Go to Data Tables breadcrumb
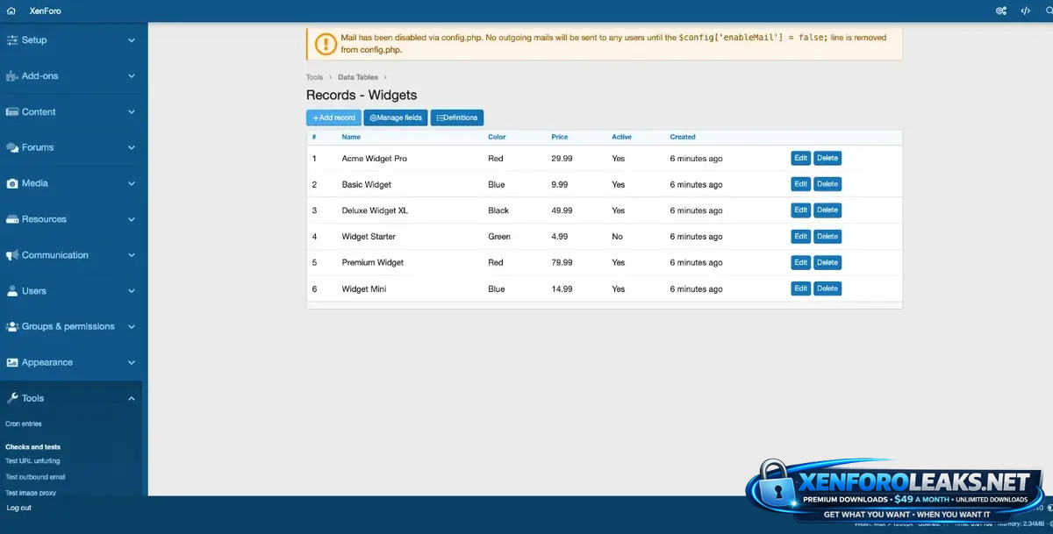 tap(358, 77)
